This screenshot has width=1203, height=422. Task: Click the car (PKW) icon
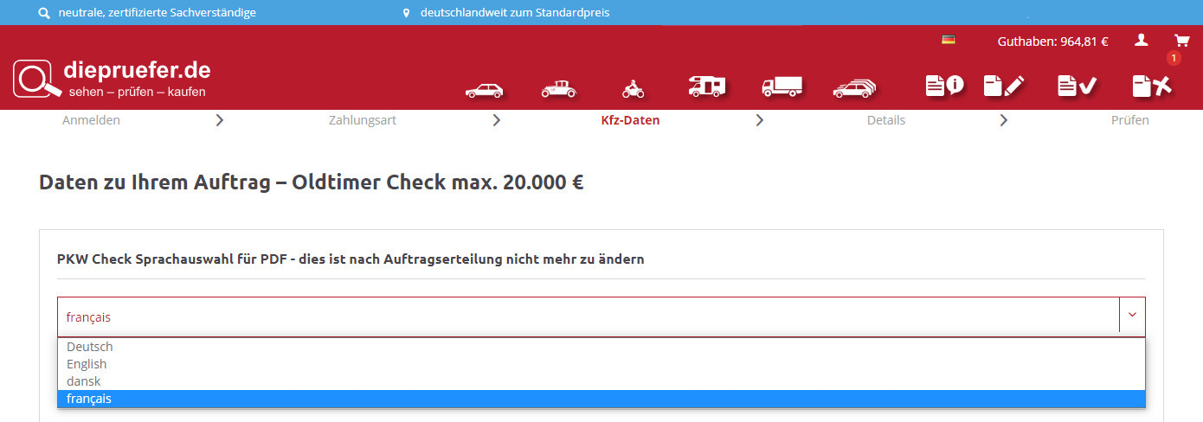pyautogui.click(x=484, y=89)
